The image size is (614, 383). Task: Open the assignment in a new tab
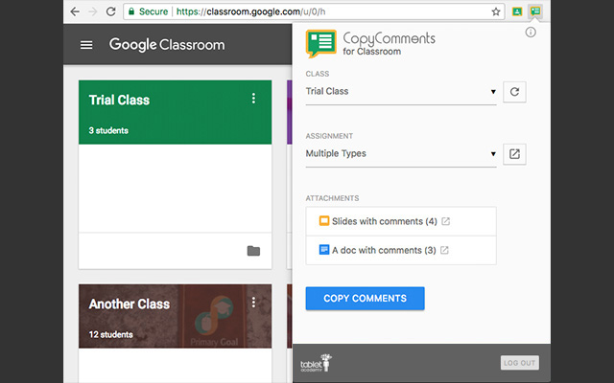(514, 153)
